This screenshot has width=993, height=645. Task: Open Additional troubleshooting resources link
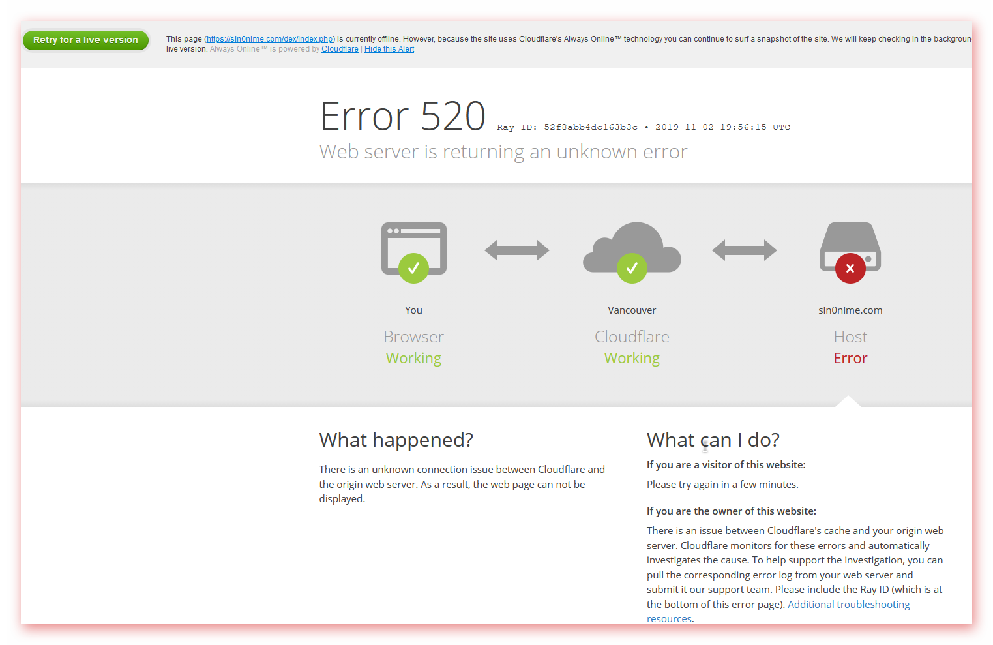(x=778, y=611)
